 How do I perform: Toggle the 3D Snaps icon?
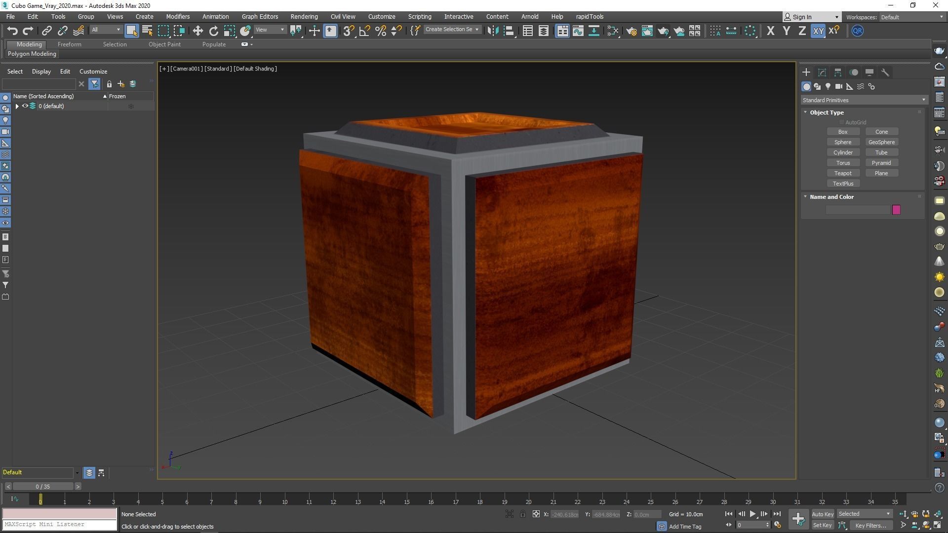(x=349, y=31)
